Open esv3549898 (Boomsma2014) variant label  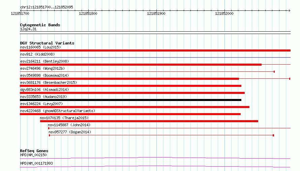click(x=44, y=75)
